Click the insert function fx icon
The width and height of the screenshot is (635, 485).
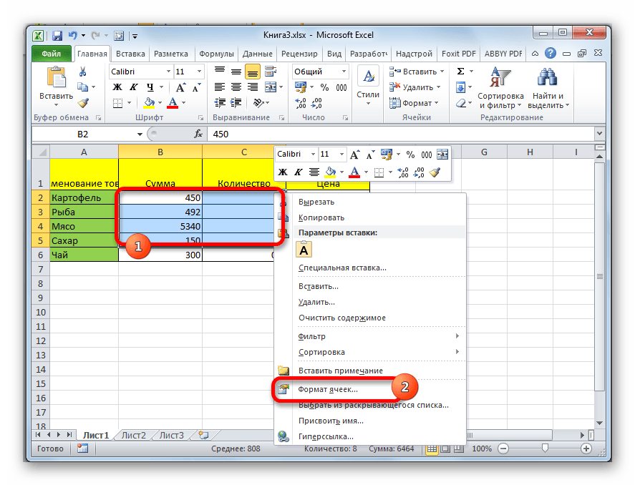click(198, 134)
